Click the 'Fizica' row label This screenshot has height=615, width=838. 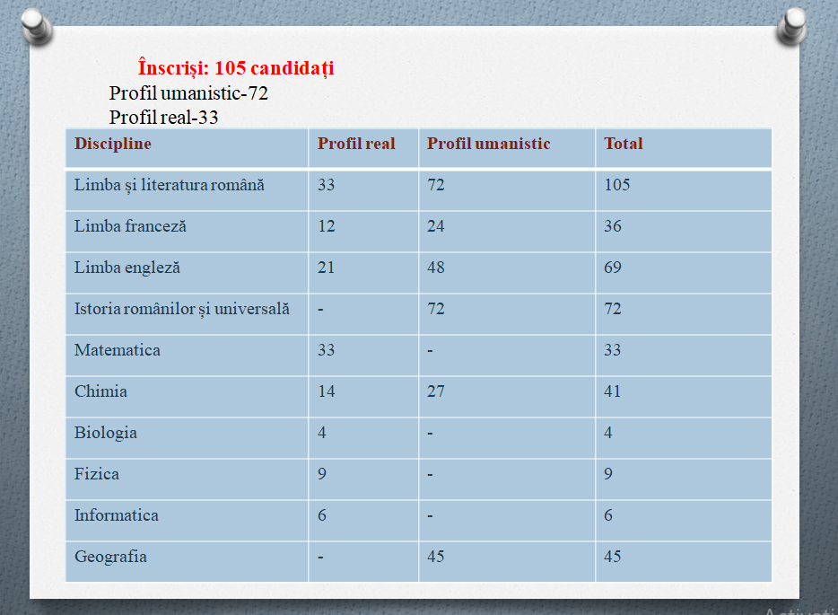coord(97,474)
